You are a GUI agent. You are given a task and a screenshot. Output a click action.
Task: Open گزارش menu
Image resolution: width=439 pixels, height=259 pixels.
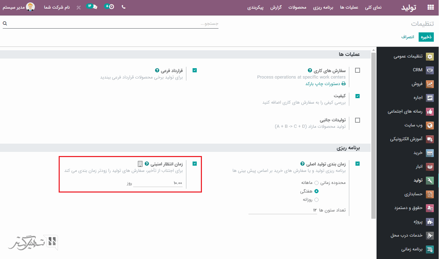276,7
